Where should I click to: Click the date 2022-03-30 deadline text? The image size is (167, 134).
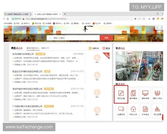pos(32,99)
